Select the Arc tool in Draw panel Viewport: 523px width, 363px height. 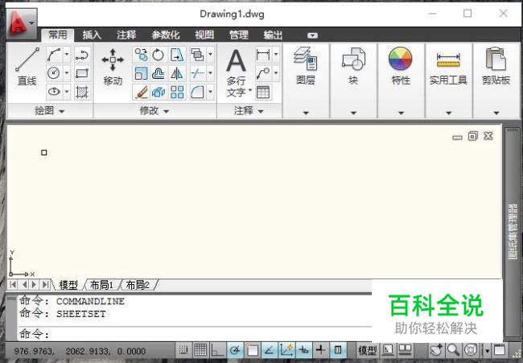[x=54, y=55]
